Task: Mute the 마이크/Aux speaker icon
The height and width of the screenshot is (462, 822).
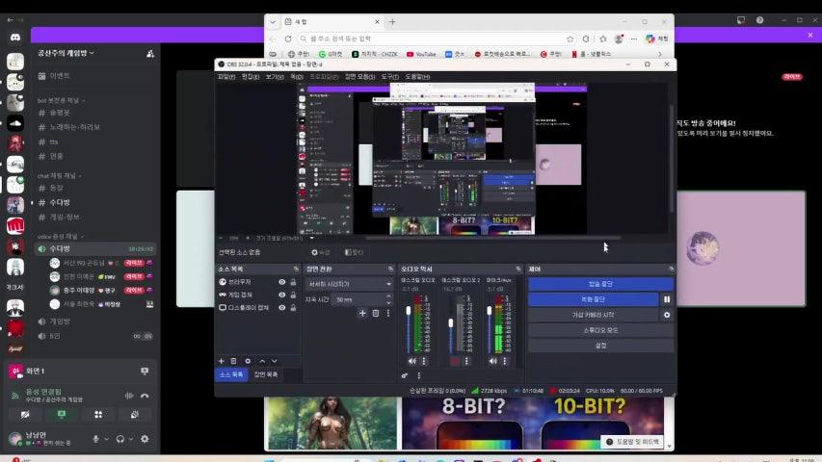Action: [494, 361]
